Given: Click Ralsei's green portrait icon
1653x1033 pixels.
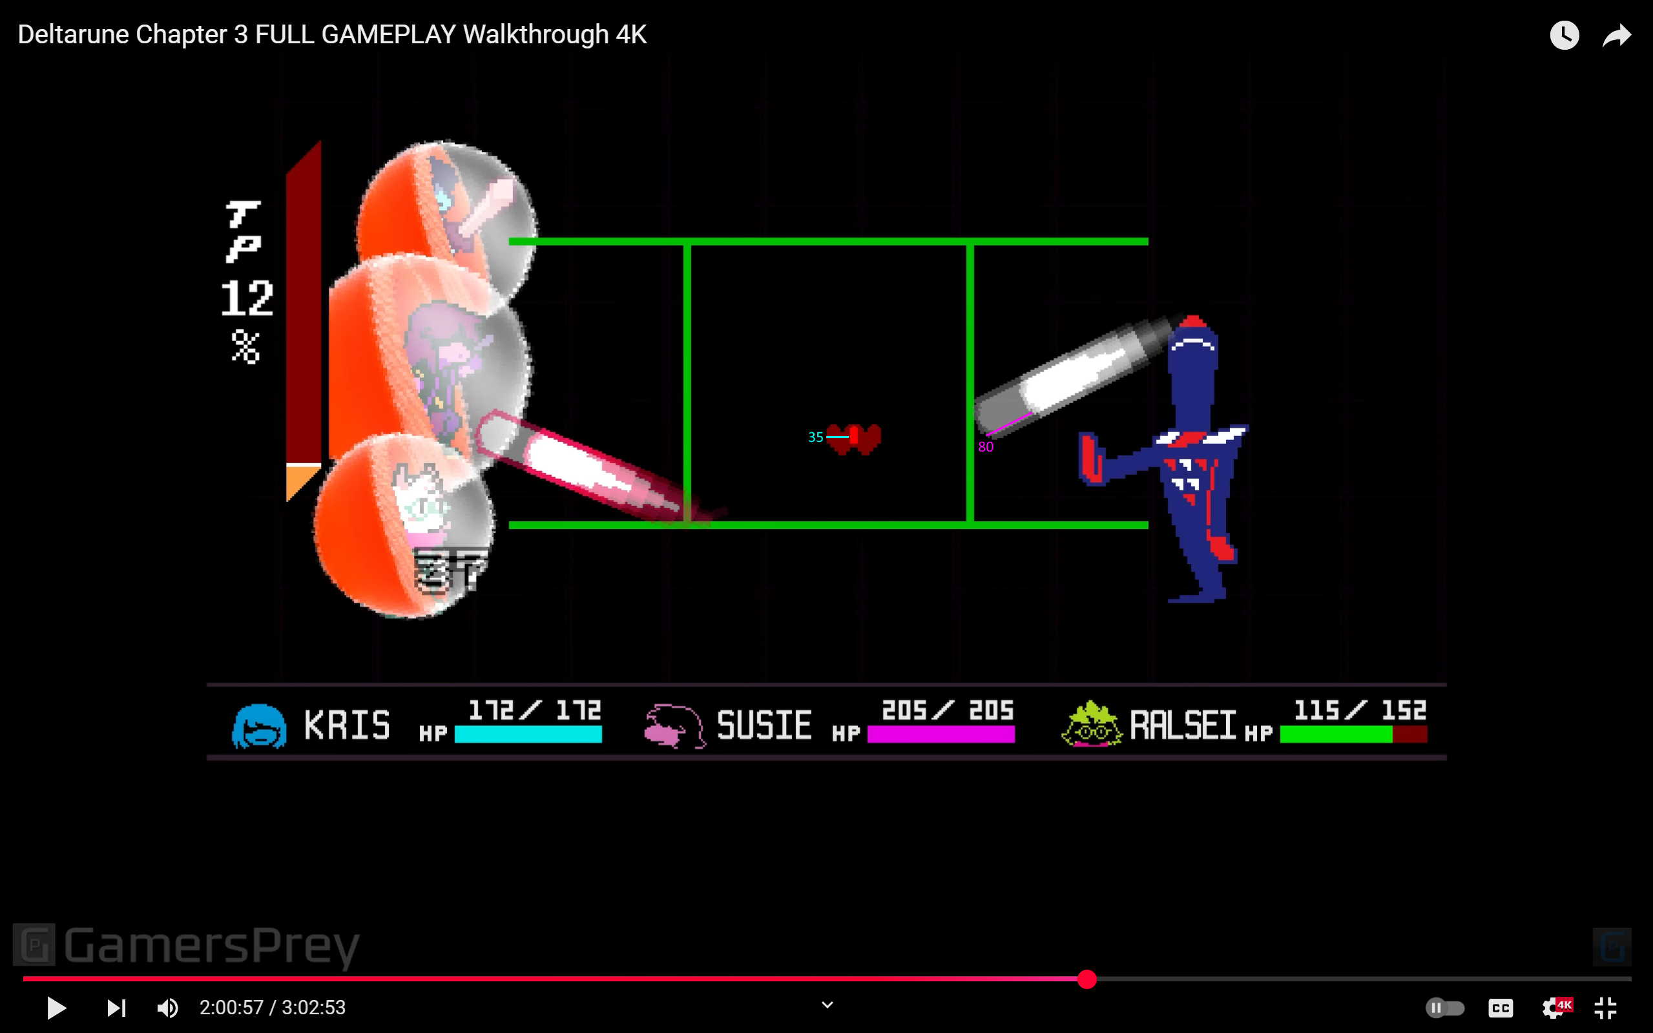Looking at the screenshot, I should [x=1091, y=724].
